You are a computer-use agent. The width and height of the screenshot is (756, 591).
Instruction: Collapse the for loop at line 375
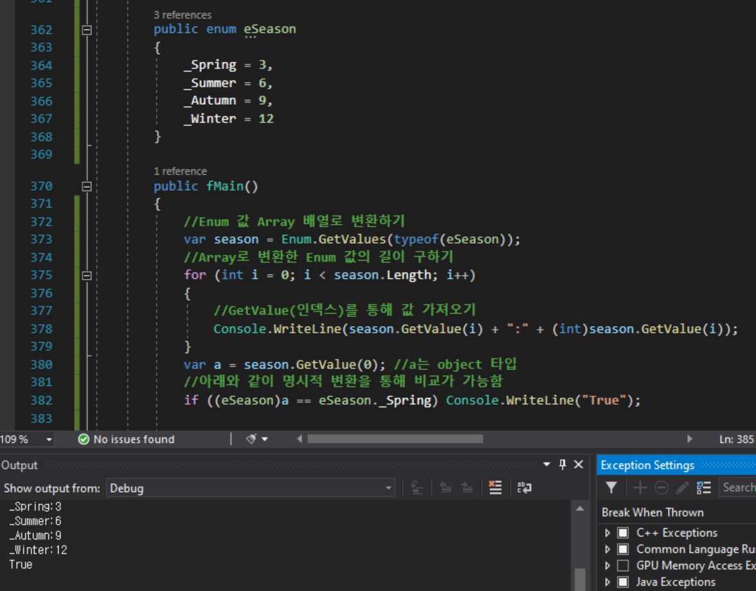(x=87, y=275)
